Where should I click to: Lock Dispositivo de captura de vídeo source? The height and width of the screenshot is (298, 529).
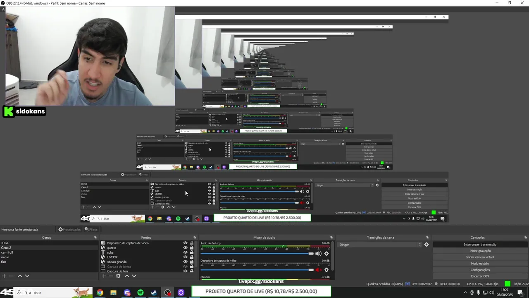(x=191, y=243)
